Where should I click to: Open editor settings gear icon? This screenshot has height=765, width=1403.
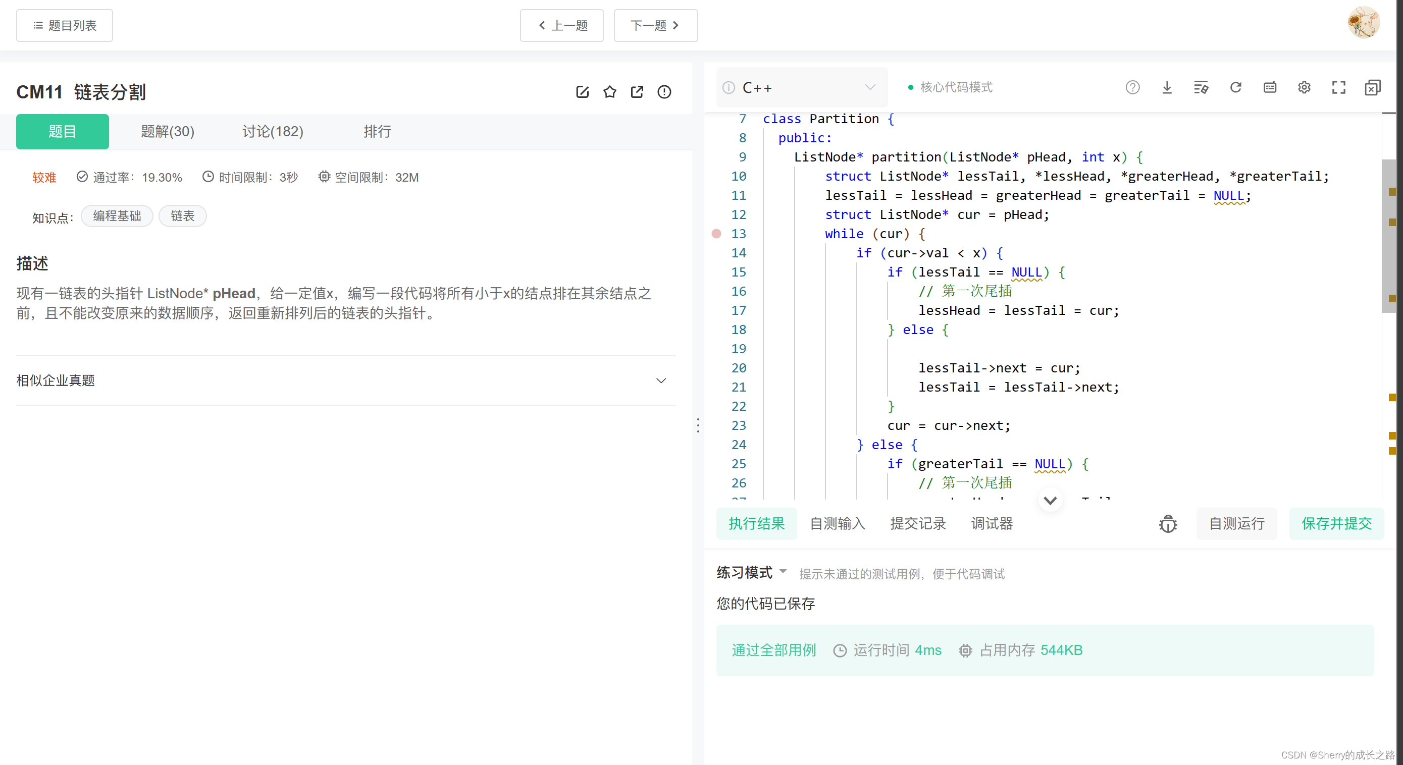pos(1304,87)
